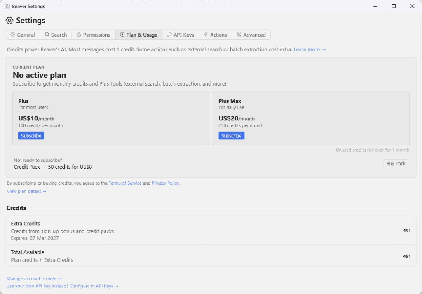Click Manage account on web link

coord(34,279)
